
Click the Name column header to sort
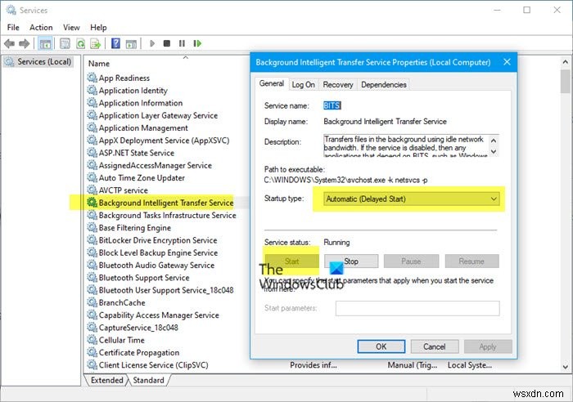[x=99, y=64]
